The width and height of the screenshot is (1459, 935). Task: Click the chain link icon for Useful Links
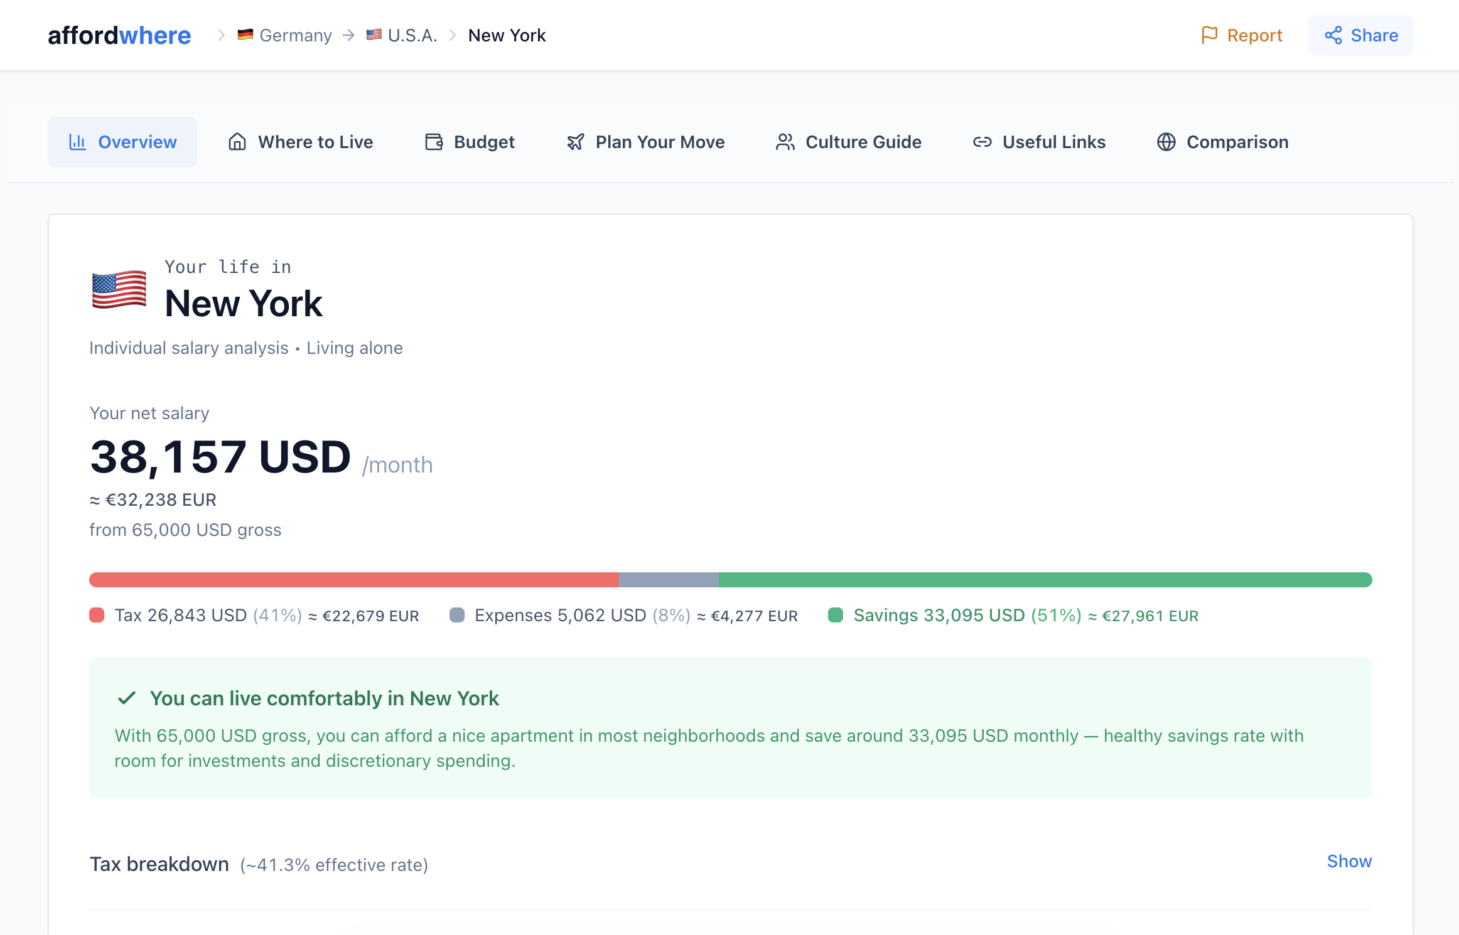pyautogui.click(x=982, y=142)
